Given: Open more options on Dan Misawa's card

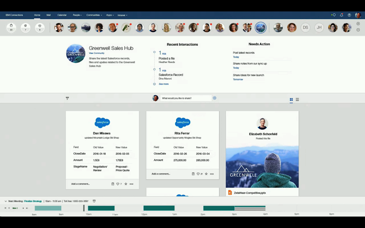Looking at the screenshot, I should [x=131, y=184].
